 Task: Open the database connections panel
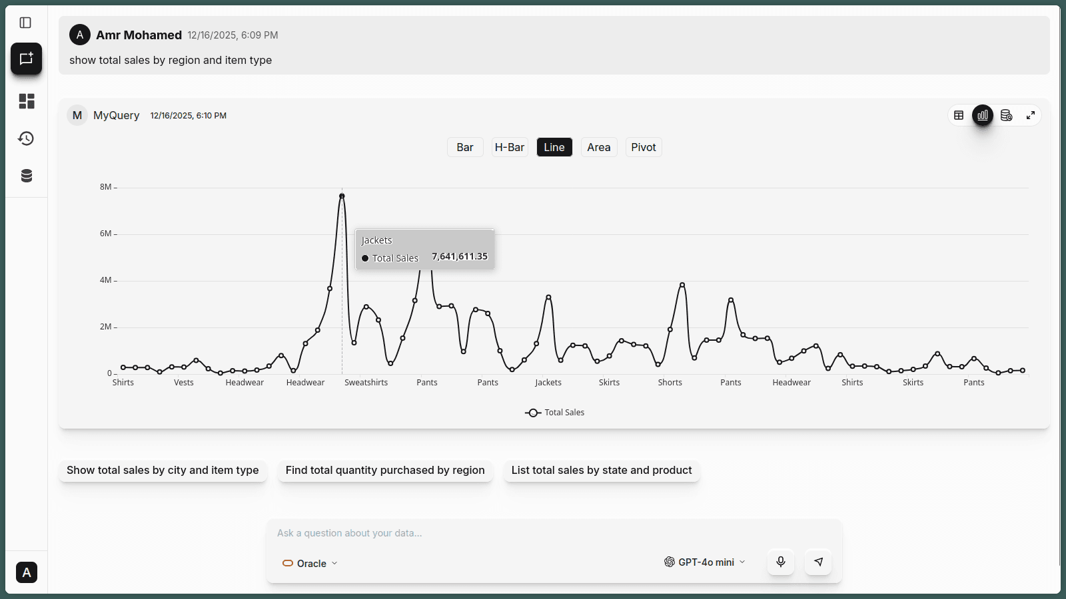[27, 175]
